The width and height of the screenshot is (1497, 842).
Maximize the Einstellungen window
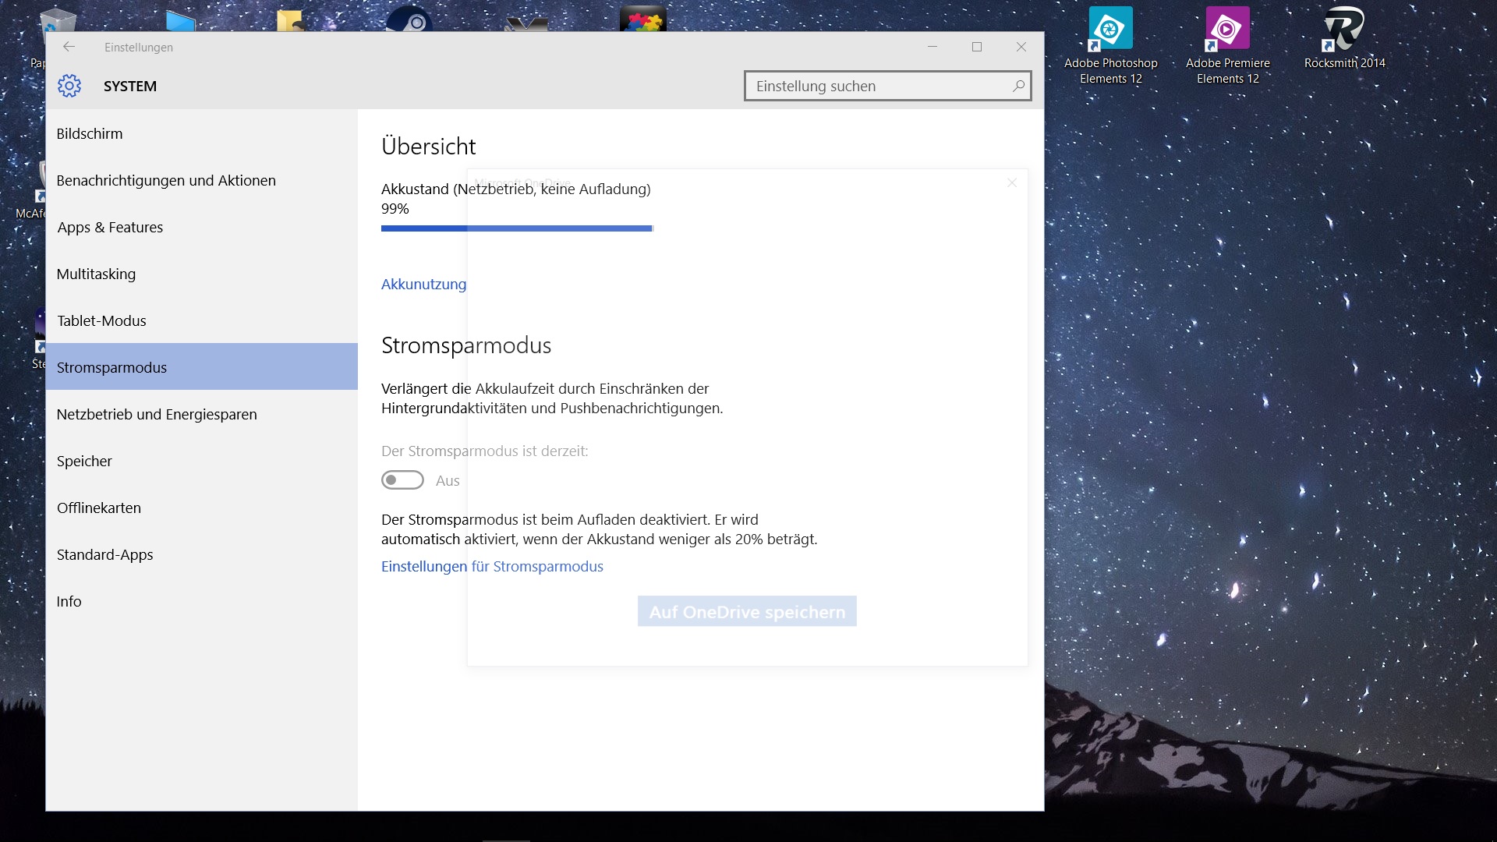pyautogui.click(x=976, y=47)
